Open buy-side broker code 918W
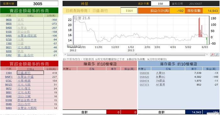 click(x=9, y=100)
